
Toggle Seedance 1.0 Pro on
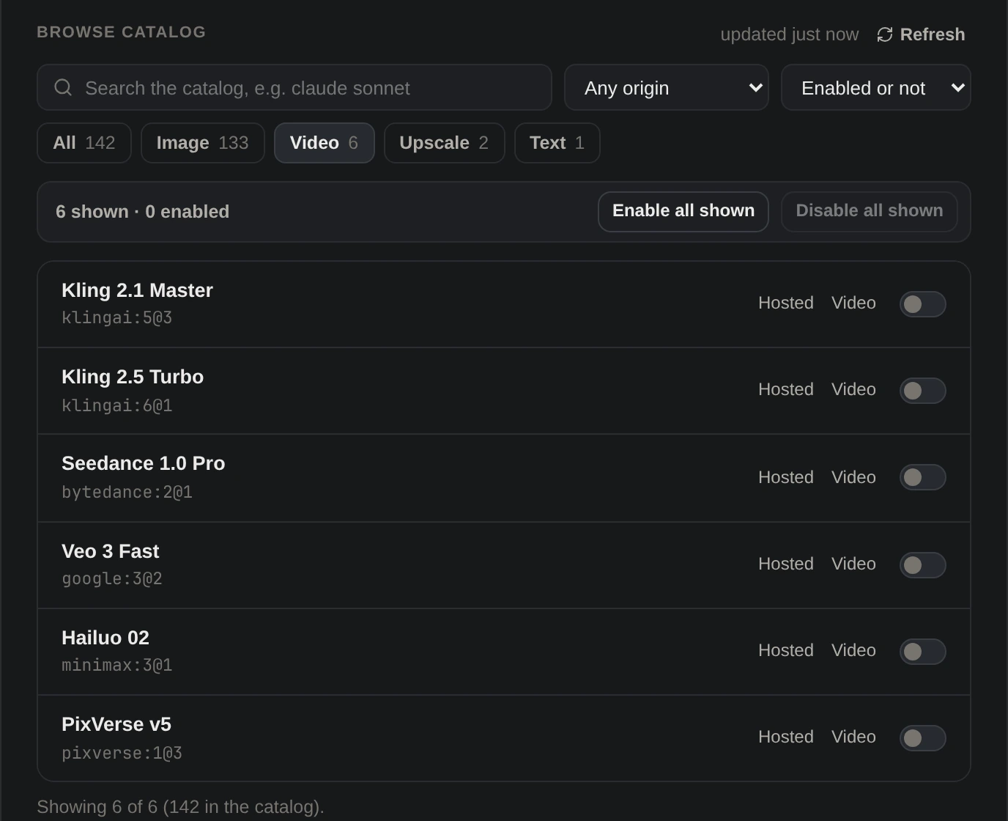(x=923, y=477)
